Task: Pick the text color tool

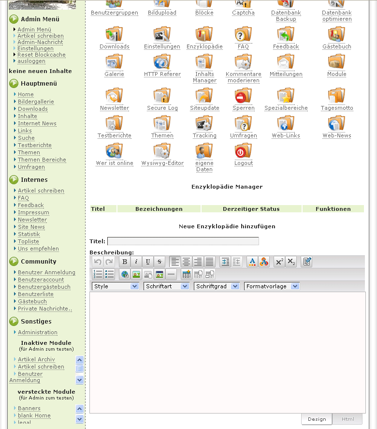Action: pyautogui.click(x=252, y=262)
